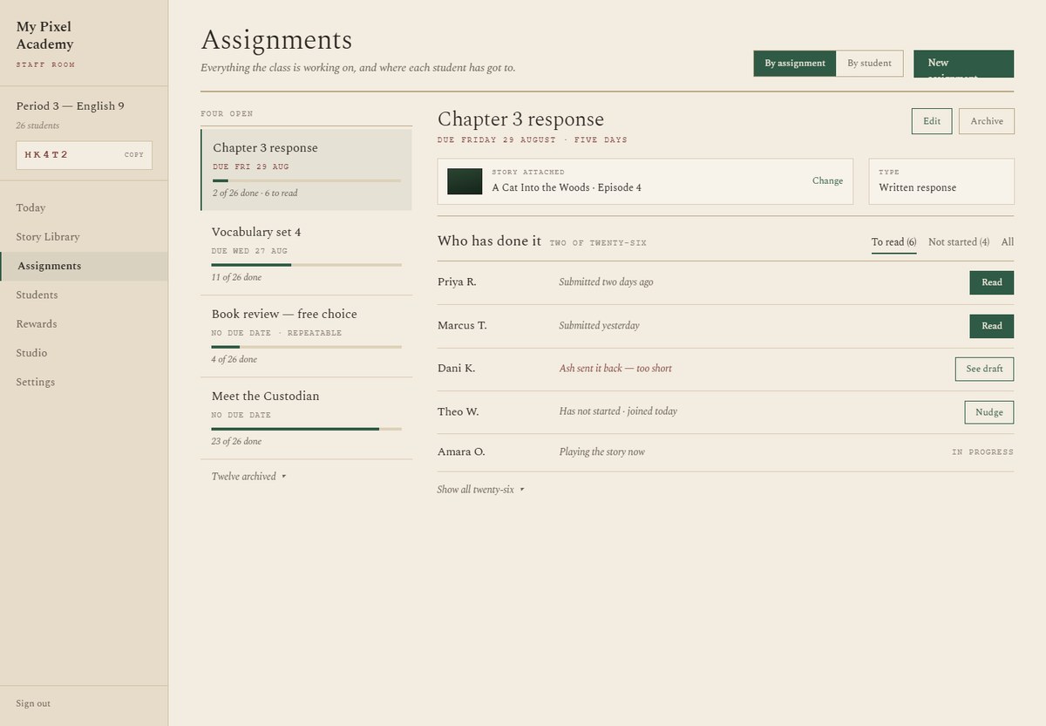Read Marcus T.'s submission
The image size is (1046, 726).
[x=992, y=326]
